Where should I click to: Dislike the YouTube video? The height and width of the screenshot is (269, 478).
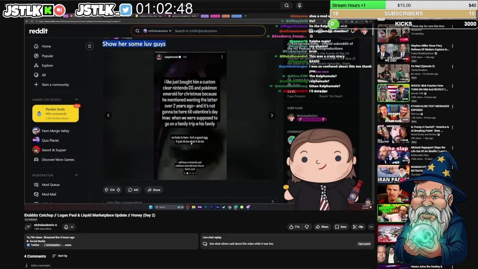[x=307, y=227]
